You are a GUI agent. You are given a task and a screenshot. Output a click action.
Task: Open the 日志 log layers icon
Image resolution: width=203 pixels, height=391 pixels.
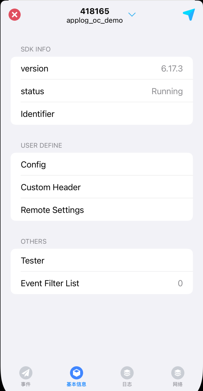coord(127,373)
